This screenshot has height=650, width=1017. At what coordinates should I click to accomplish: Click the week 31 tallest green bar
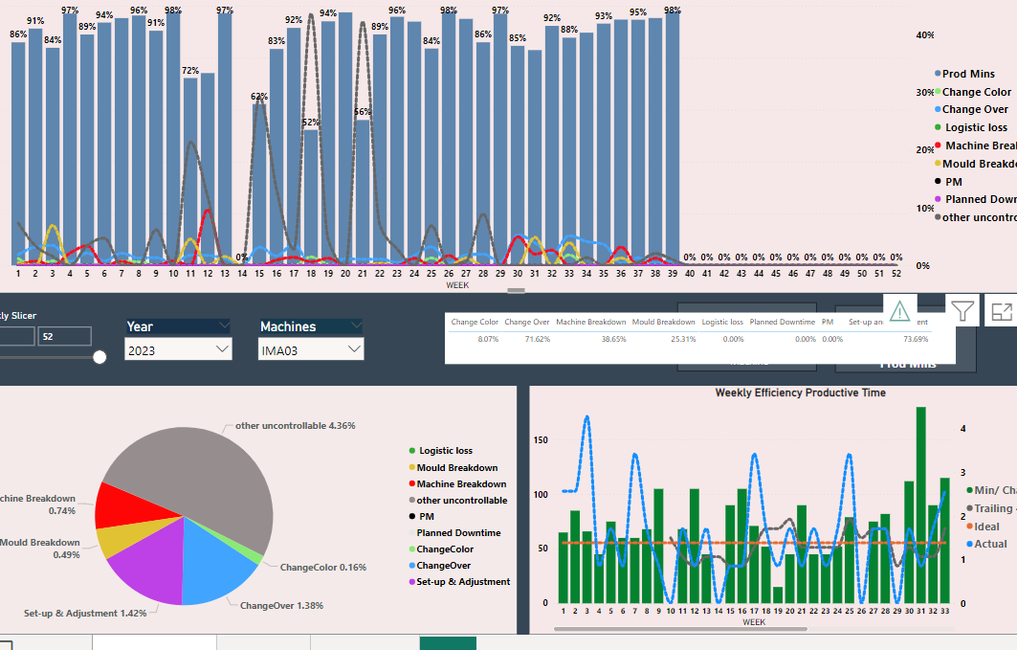(921, 505)
